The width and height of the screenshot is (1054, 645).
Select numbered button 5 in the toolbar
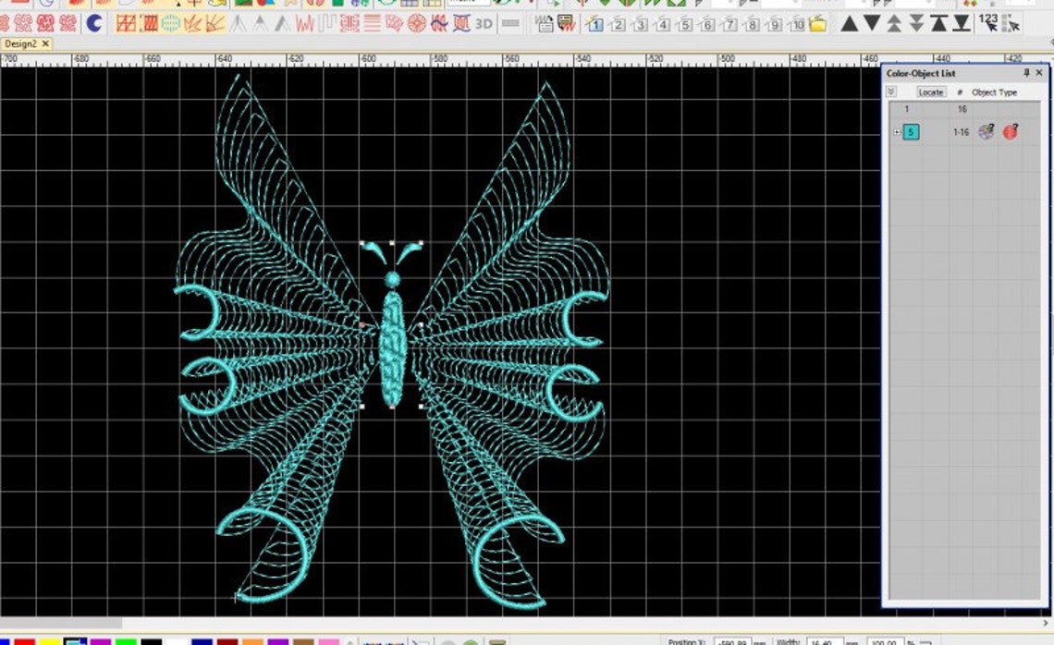[684, 25]
